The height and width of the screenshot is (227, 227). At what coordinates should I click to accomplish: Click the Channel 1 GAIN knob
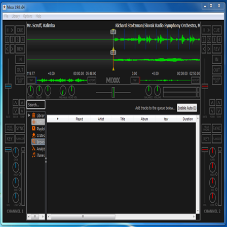[16, 153]
